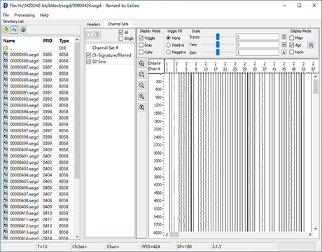This screenshot has width=322, height=252.
Task: Click the green double-arrow icon in Channel Sets
Action: pyautogui.click(x=97, y=35)
